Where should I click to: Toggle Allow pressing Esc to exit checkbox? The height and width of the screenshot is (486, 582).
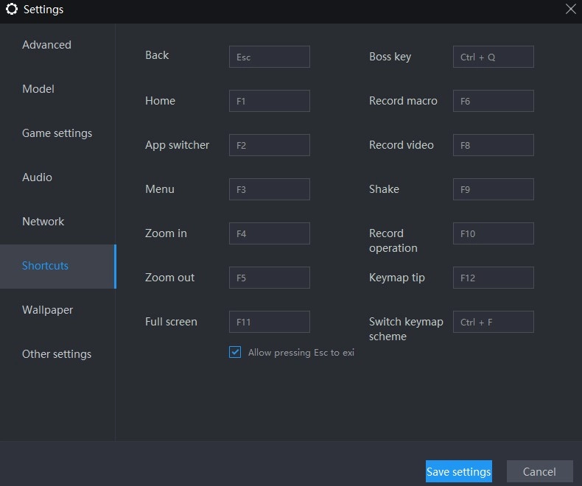pos(235,352)
